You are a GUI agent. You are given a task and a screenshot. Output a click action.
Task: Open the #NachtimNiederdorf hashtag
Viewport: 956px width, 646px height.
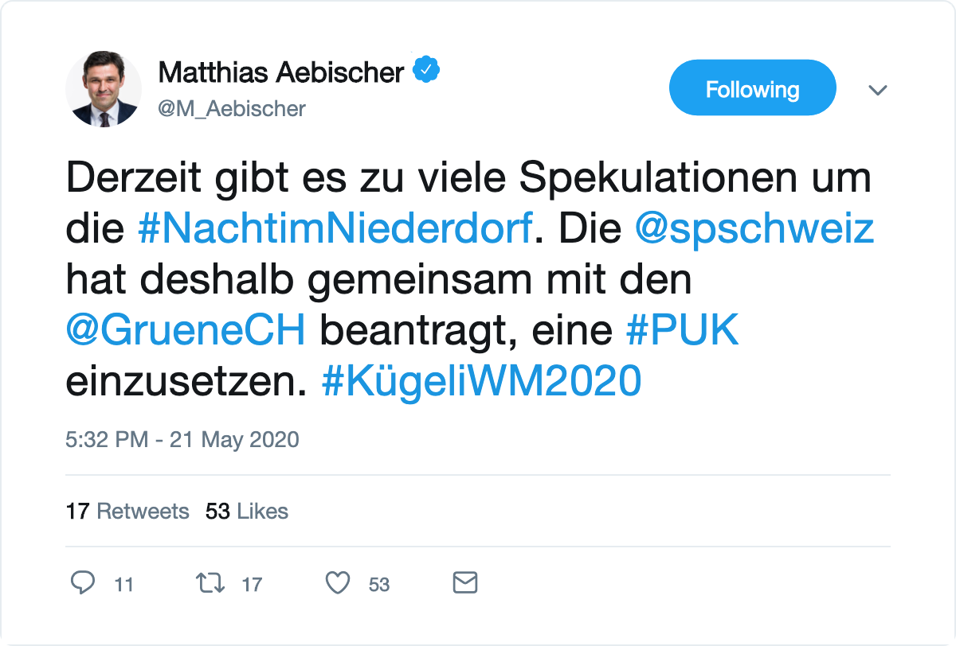(335, 230)
